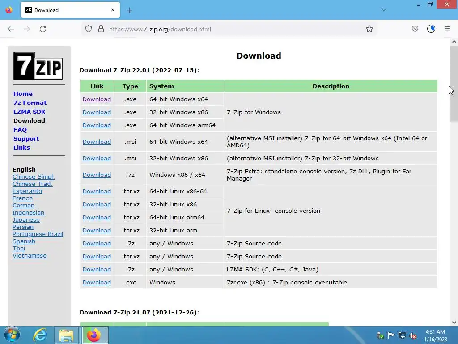Open the 7z Format sidebar link
Image resolution: width=458 pixels, height=344 pixels.
(30, 103)
